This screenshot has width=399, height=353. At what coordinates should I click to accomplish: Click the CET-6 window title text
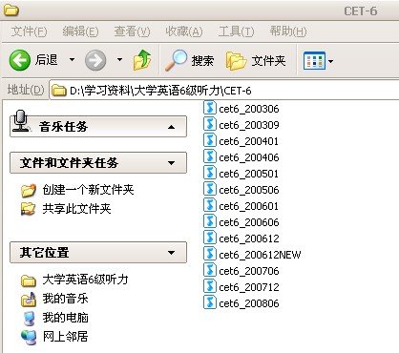[361, 11]
